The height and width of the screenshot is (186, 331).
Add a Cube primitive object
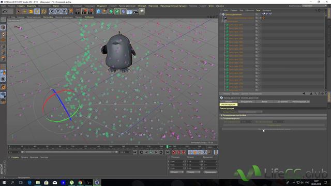point(99,11)
